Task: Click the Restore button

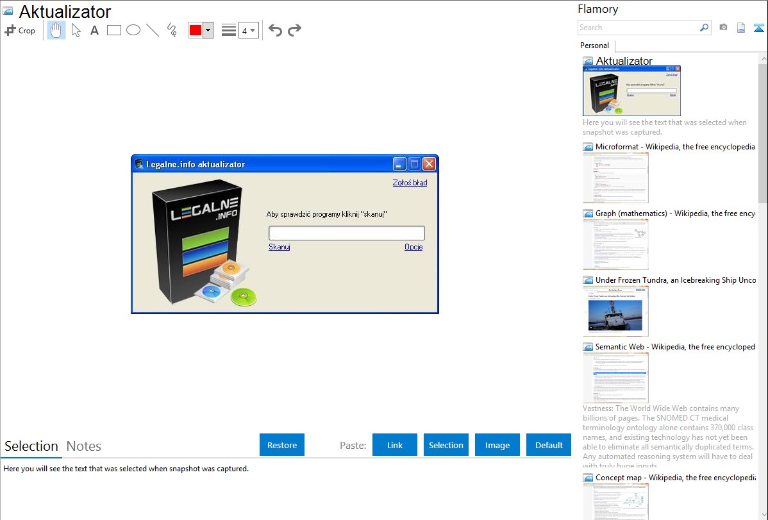Action: (x=282, y=445)
